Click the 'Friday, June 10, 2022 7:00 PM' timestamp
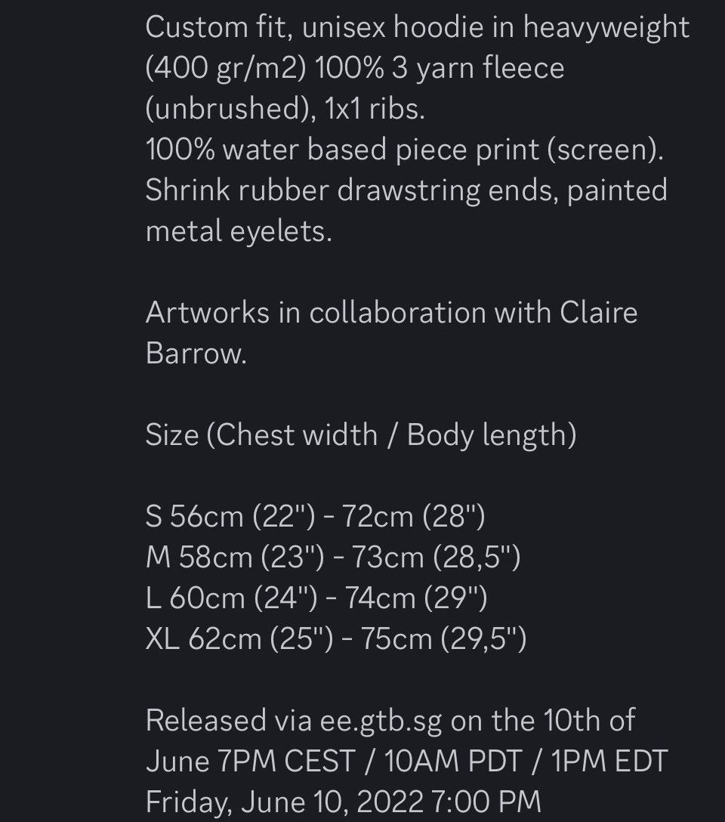The width and height of the screenshot is (725, 822). 343,802
